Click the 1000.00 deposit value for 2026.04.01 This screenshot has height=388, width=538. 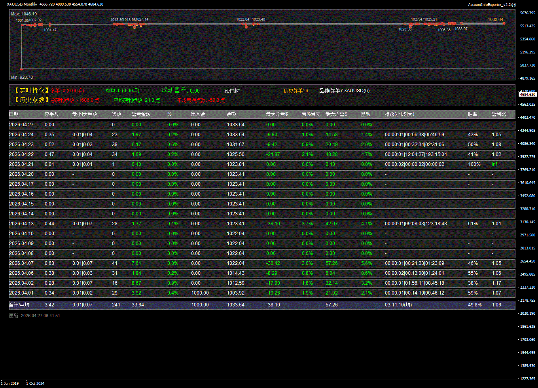(x=200, y=293)
